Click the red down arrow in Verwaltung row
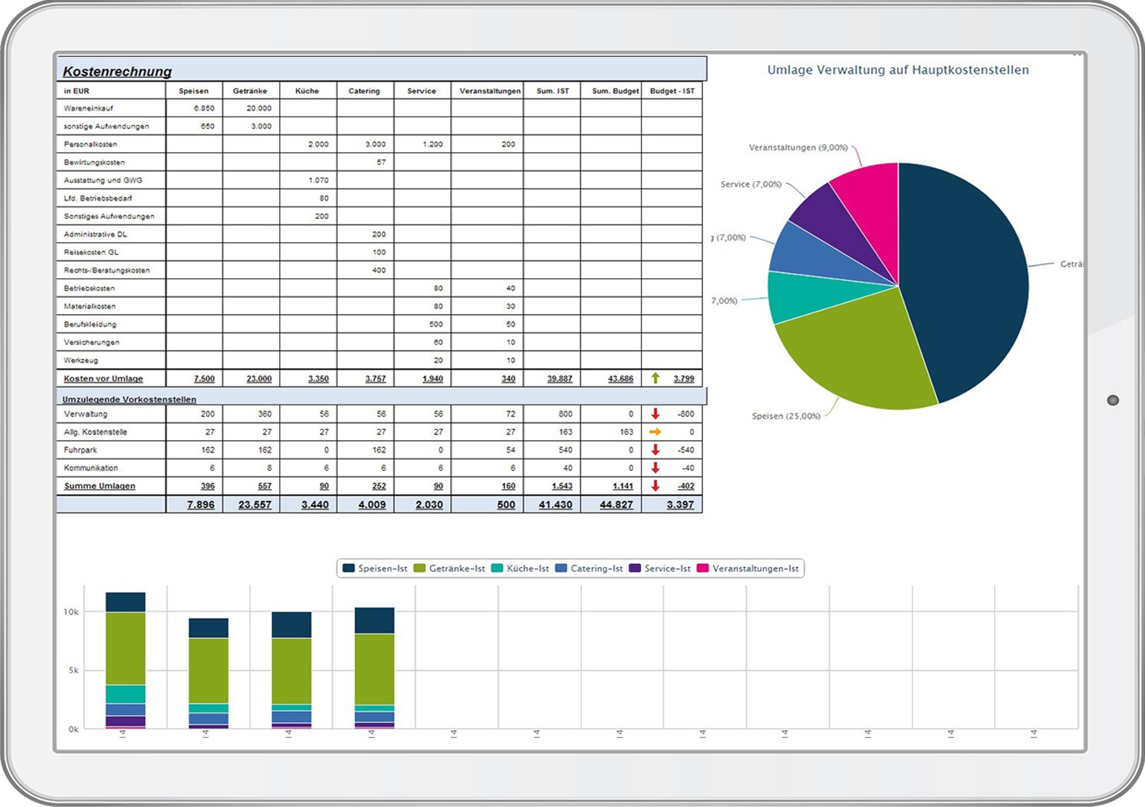1145x807 pixels. pos(655,414)
